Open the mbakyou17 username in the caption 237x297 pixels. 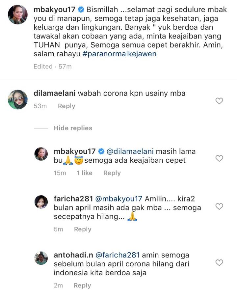(x=55, y=10)
